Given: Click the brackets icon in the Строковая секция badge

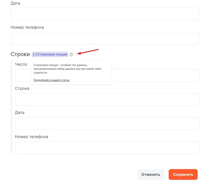Looking at the screenshot, I should pos(35,54).
